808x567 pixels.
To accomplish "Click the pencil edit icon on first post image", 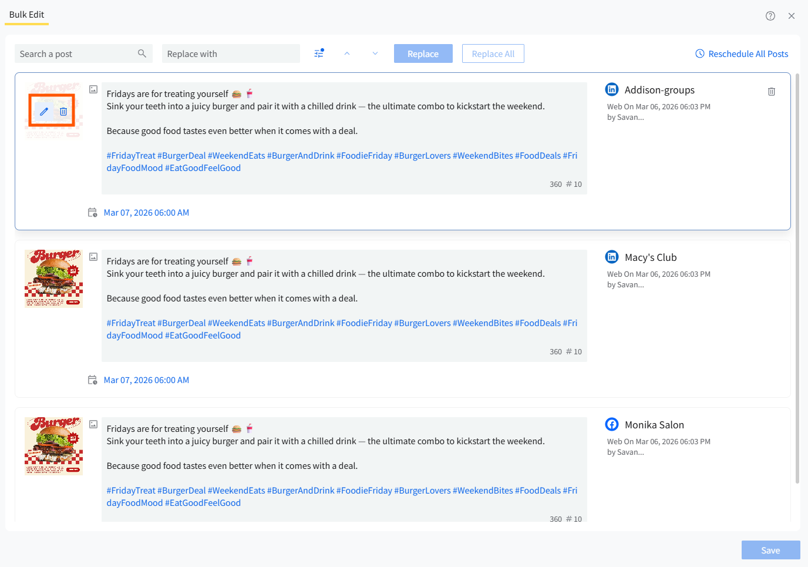I will (x=44, y=112).
